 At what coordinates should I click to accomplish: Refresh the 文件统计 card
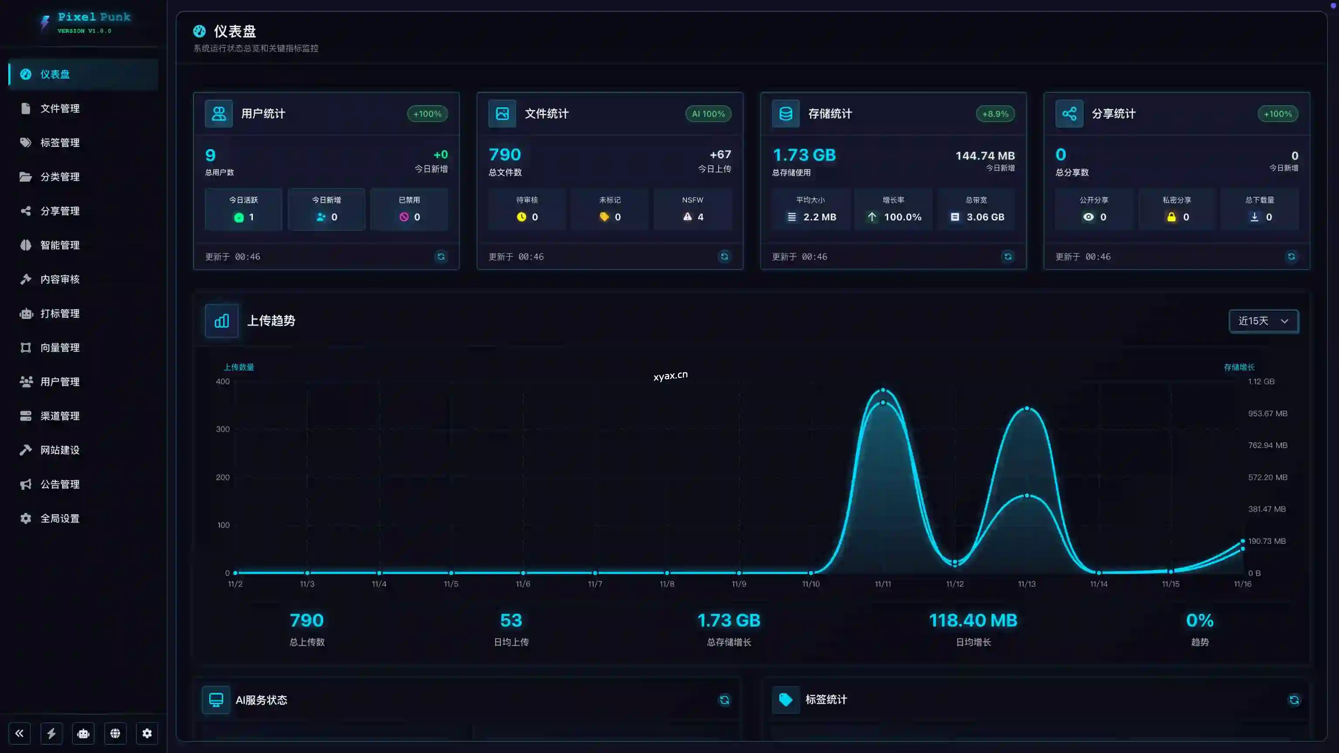724,257
